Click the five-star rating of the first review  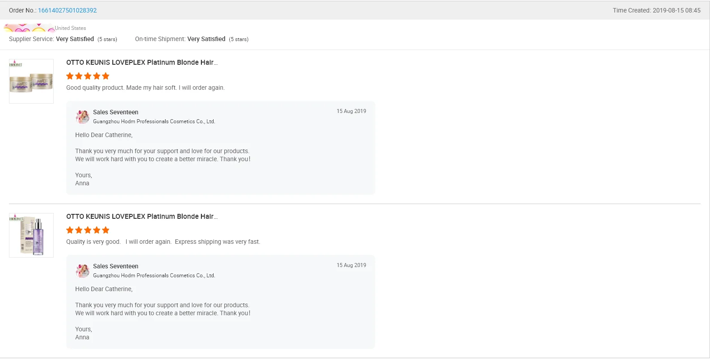pos(88,76)
